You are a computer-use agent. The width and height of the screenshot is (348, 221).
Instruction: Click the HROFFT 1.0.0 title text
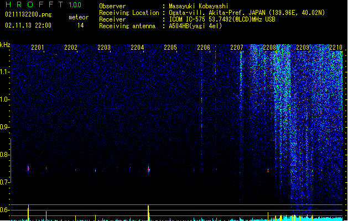(x=43, y=4)
